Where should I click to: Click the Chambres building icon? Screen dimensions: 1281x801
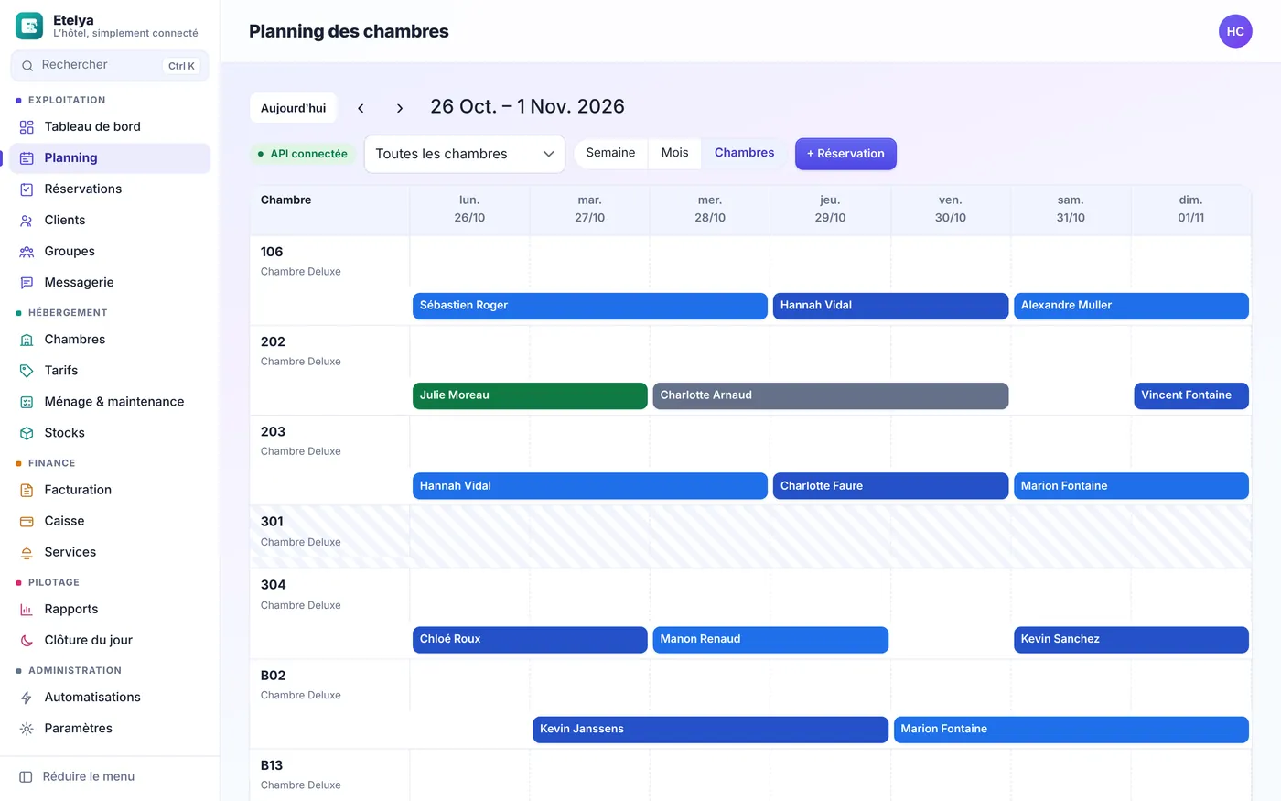(27, 340)
